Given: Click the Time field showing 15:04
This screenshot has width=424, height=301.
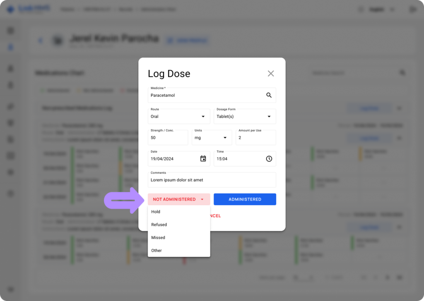Looking at the screenshot, I should click(238, 159).
